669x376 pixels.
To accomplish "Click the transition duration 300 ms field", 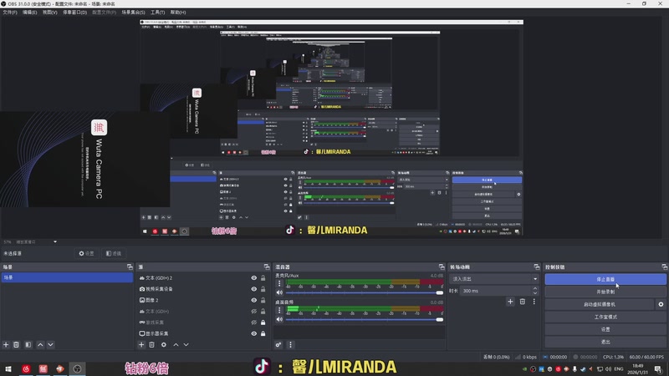I will coord(495,291).
